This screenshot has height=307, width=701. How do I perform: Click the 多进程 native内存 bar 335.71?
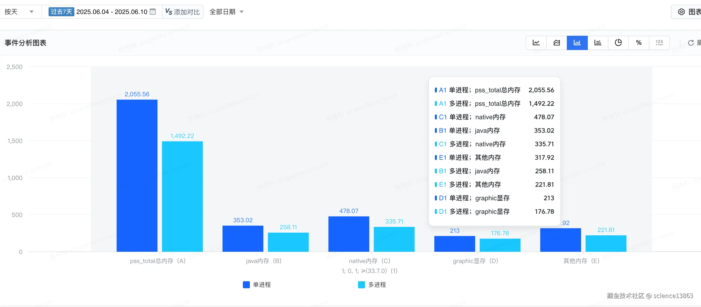(x=394, y=239)
